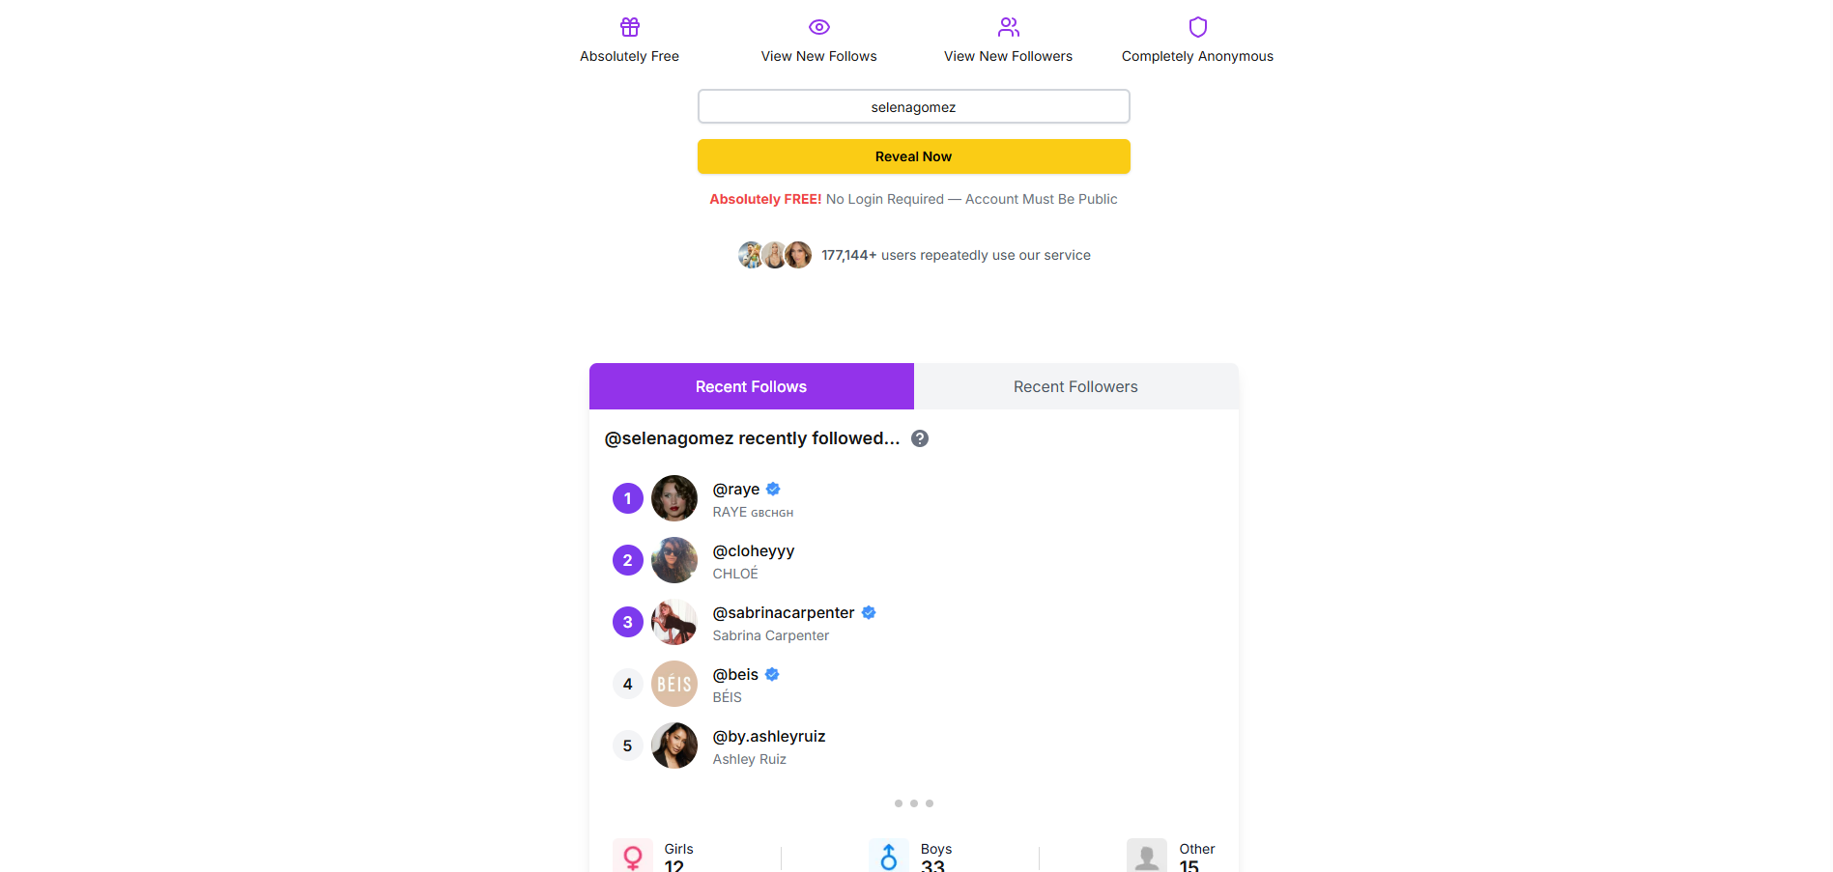Click the eye icon above View New Follows
The width and height of the screenshot is (1833, 872).
pyautogui.click(x=819, y=27)
